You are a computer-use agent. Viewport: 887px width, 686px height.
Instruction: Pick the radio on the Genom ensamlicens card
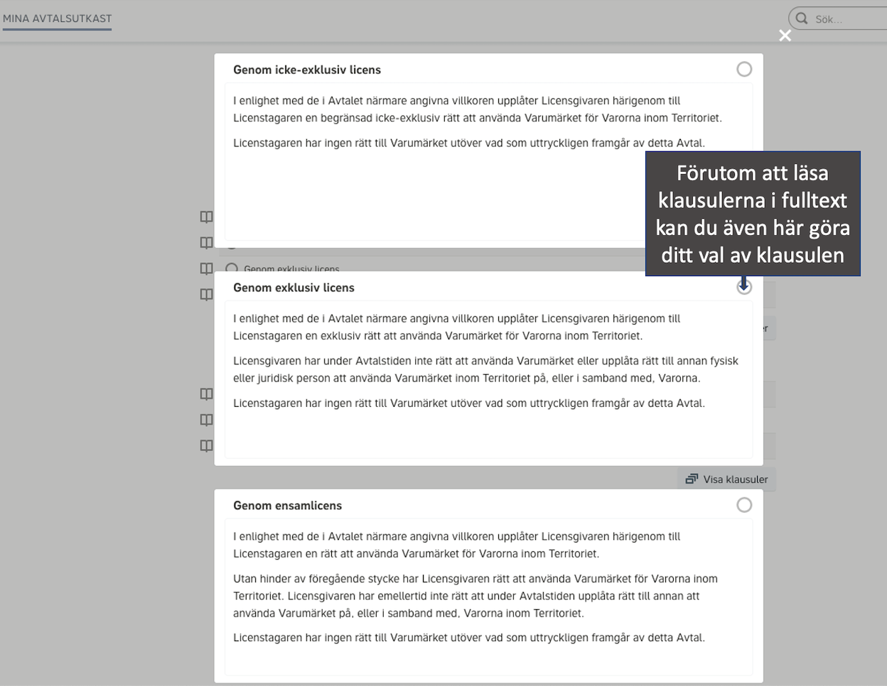click(744, 505)
